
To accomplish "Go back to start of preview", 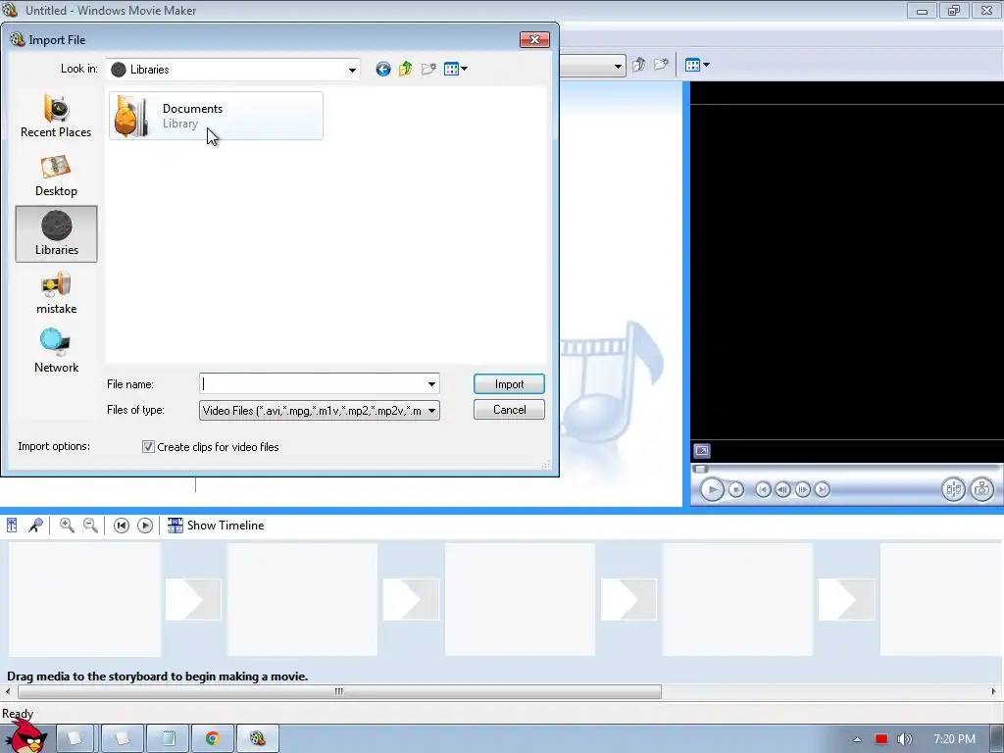I will pos(763,490).
